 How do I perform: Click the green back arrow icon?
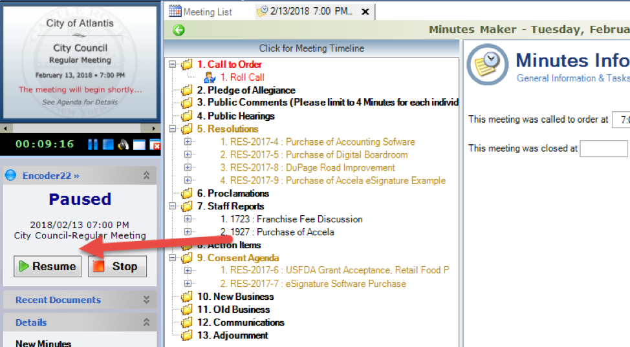(179, 30)
